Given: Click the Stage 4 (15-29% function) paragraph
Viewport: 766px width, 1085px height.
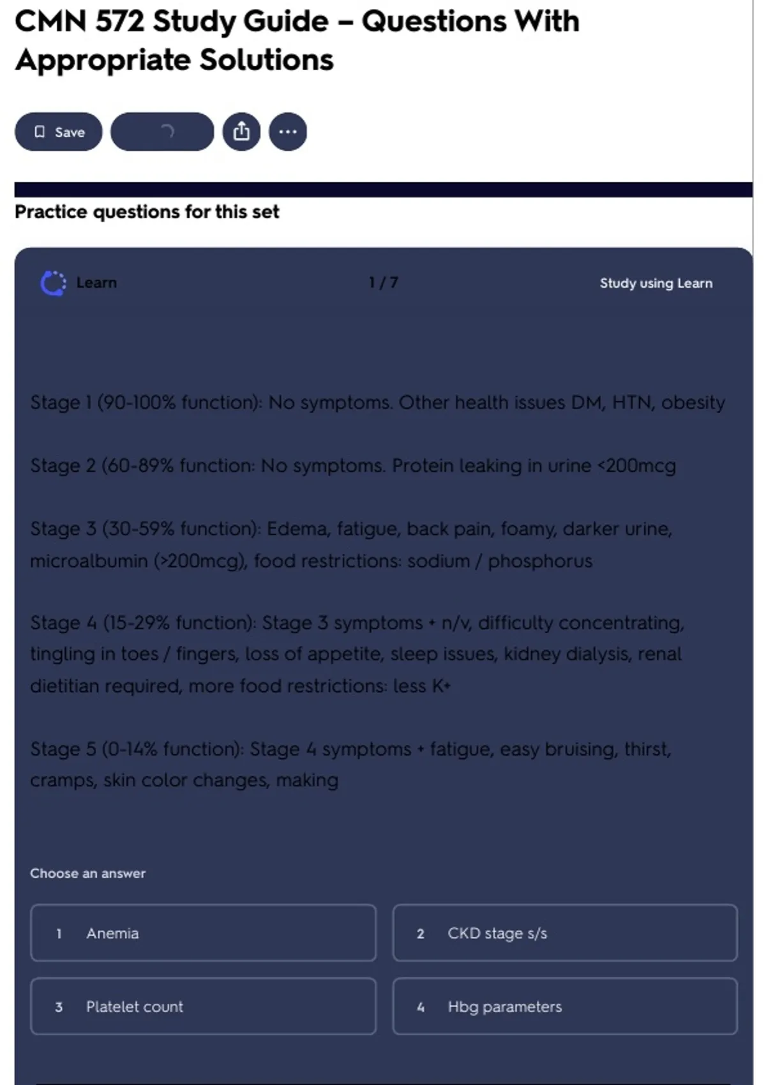Looking at the screenshot, I should (357, 654).
